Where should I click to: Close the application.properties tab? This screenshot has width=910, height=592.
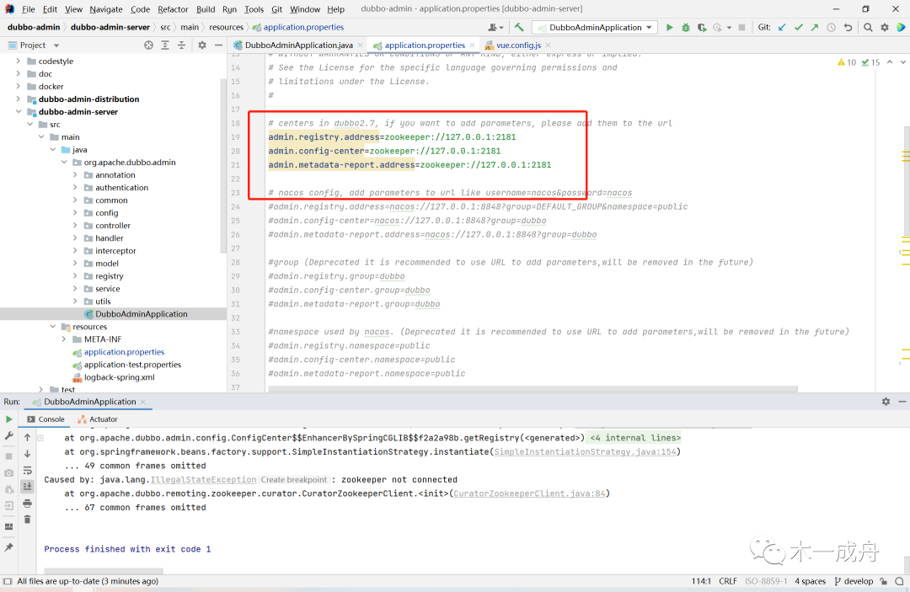(473, 45)
